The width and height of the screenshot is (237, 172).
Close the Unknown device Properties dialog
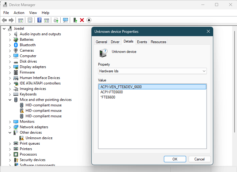point(208,31)
